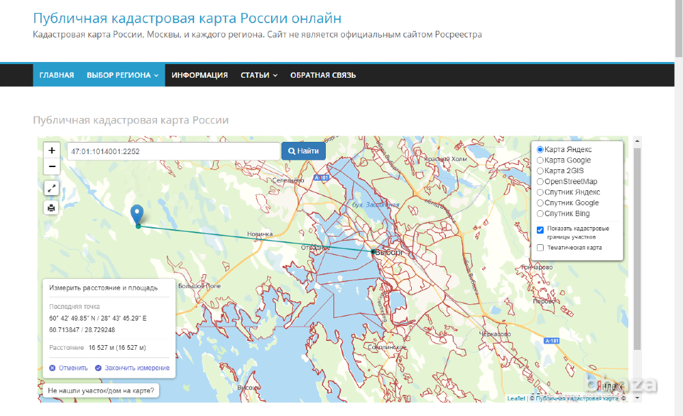Open the Информация menu item

[199, 75]
